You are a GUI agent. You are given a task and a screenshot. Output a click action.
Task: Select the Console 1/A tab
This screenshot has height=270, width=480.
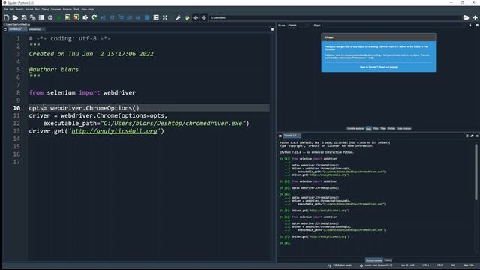(x=292, y=136)
